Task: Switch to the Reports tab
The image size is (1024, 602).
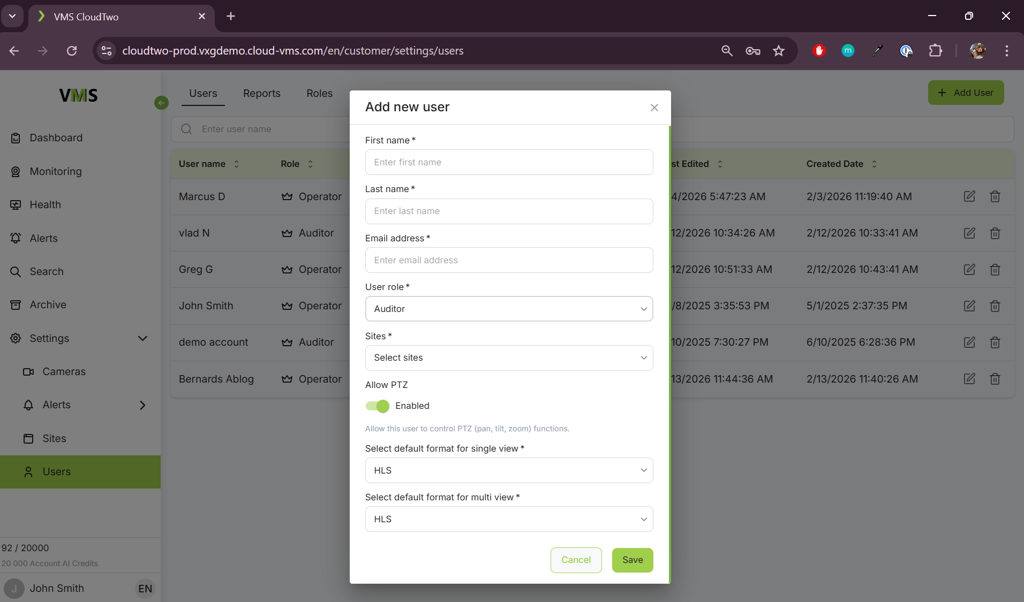Action: 261,93
